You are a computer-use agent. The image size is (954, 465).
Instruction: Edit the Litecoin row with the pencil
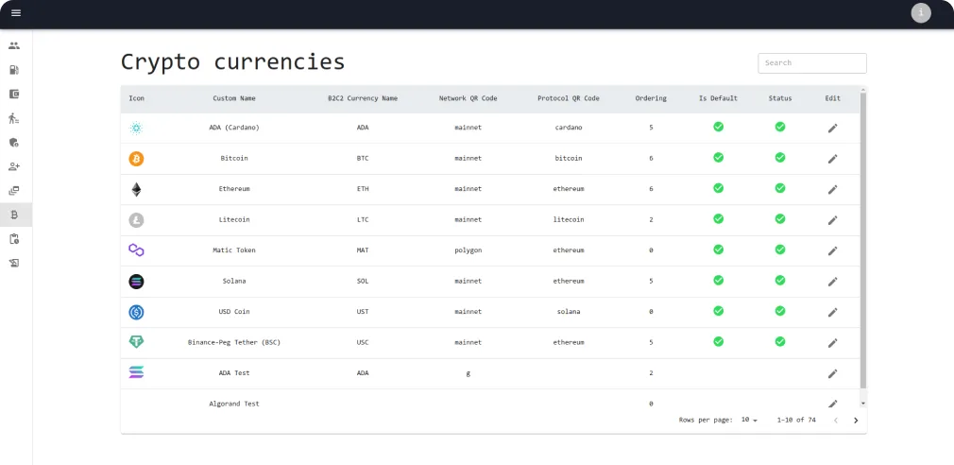832,219
